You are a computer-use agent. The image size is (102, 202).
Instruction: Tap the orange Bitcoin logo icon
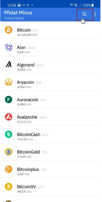(x=9, y=30)
